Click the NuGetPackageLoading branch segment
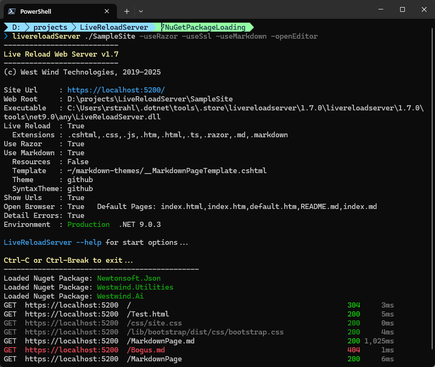The height and width of the screenshot is (367, 435). coord(205,27)
